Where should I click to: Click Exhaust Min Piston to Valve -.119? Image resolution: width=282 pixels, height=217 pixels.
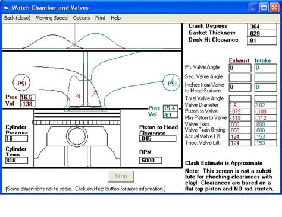pos(240,118)
